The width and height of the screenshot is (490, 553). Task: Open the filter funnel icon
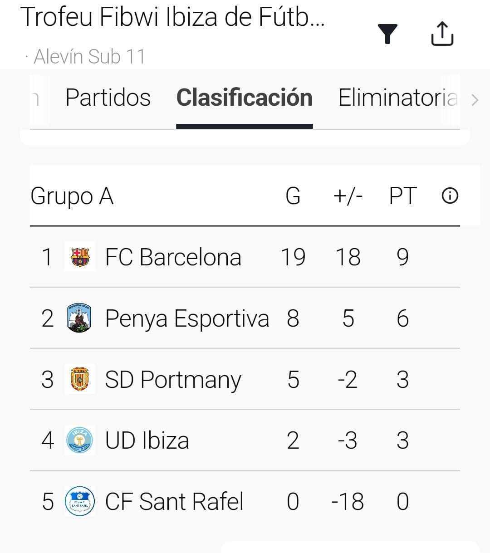pyautogui.click(x=387, y=34)
